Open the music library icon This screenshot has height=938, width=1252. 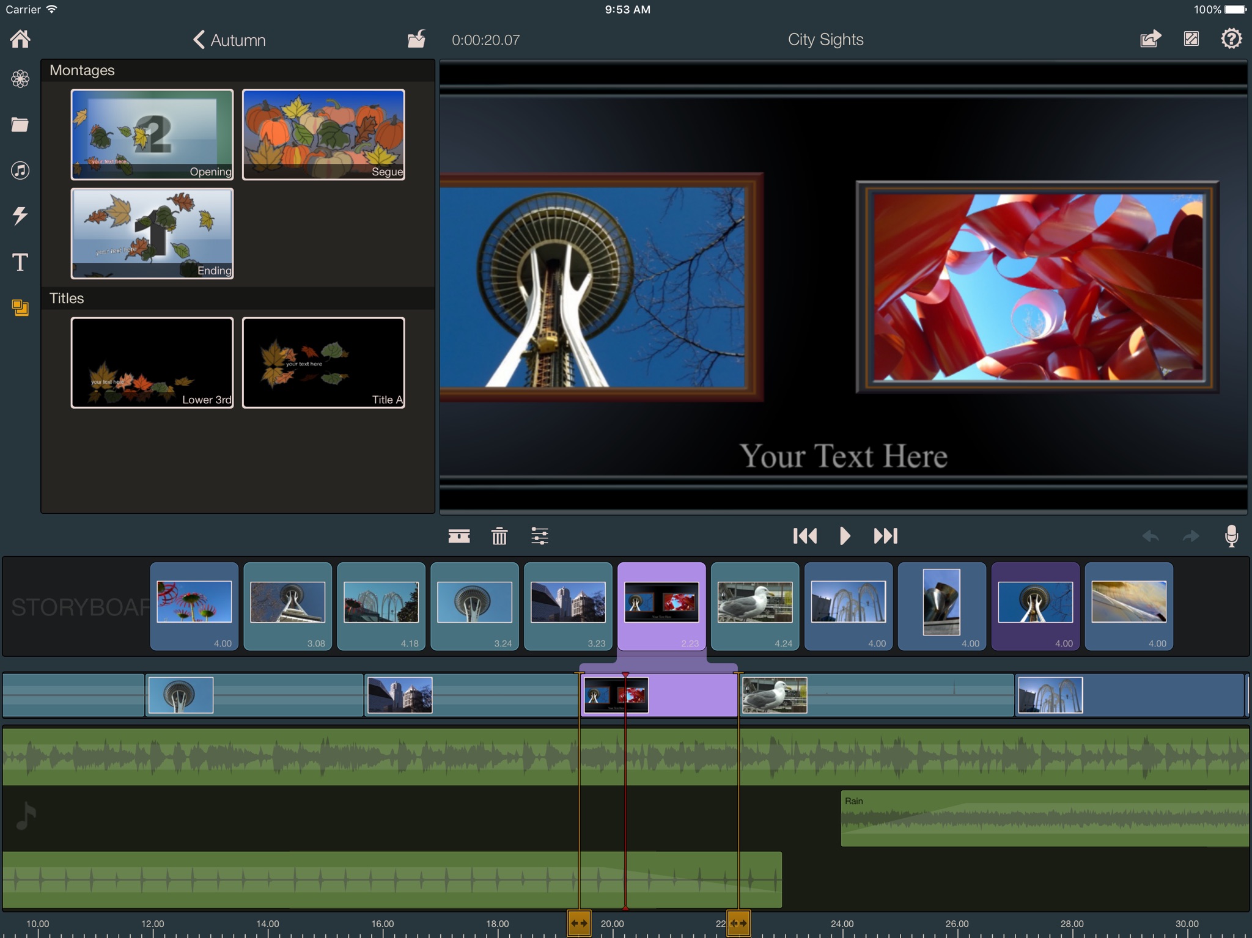click(20, 170)
